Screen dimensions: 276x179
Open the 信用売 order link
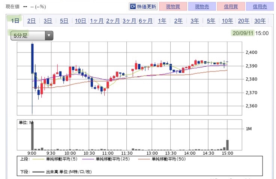click(x=260, y=6)
